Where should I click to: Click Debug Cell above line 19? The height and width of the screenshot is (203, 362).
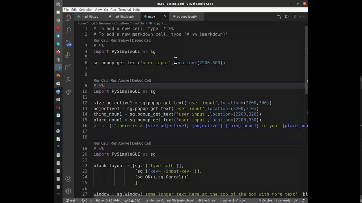[141, 143]
